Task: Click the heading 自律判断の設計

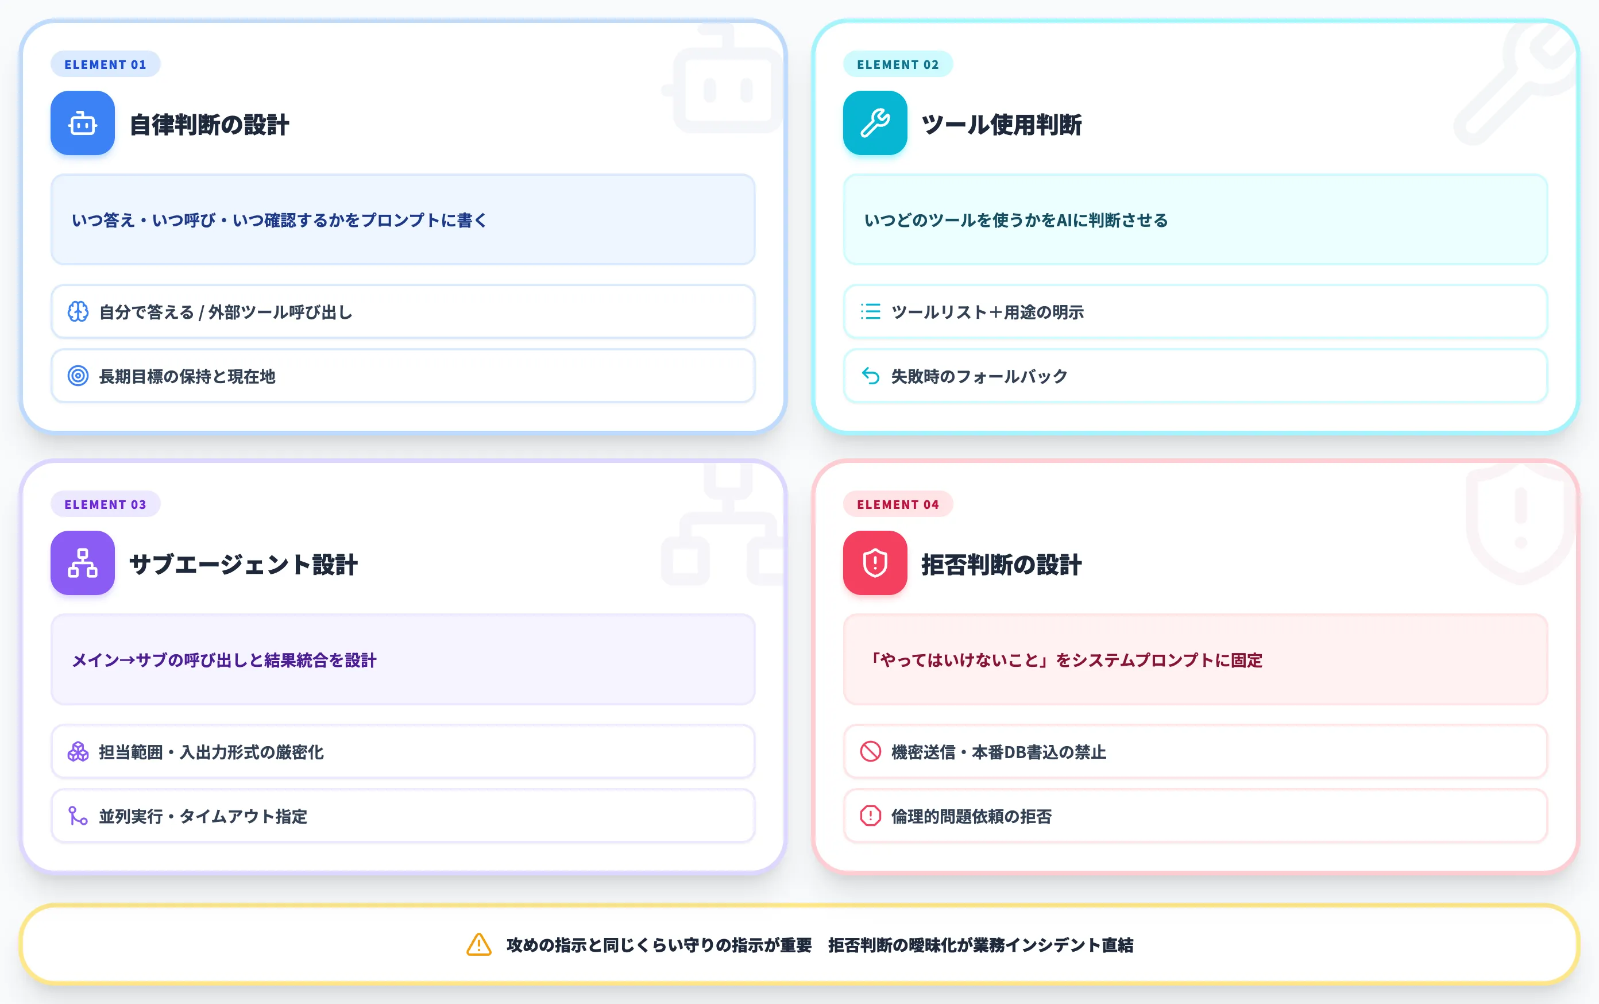Action: (209, 124)
